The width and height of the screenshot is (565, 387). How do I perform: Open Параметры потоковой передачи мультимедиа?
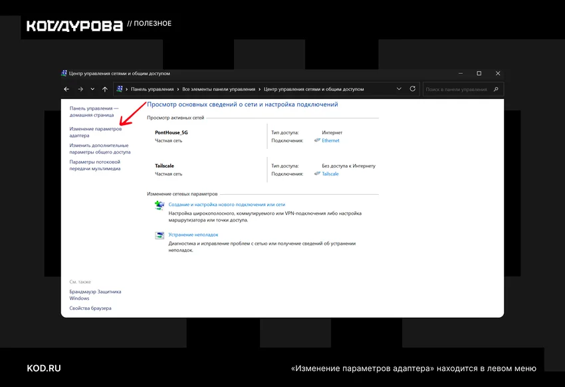[95, 166]
